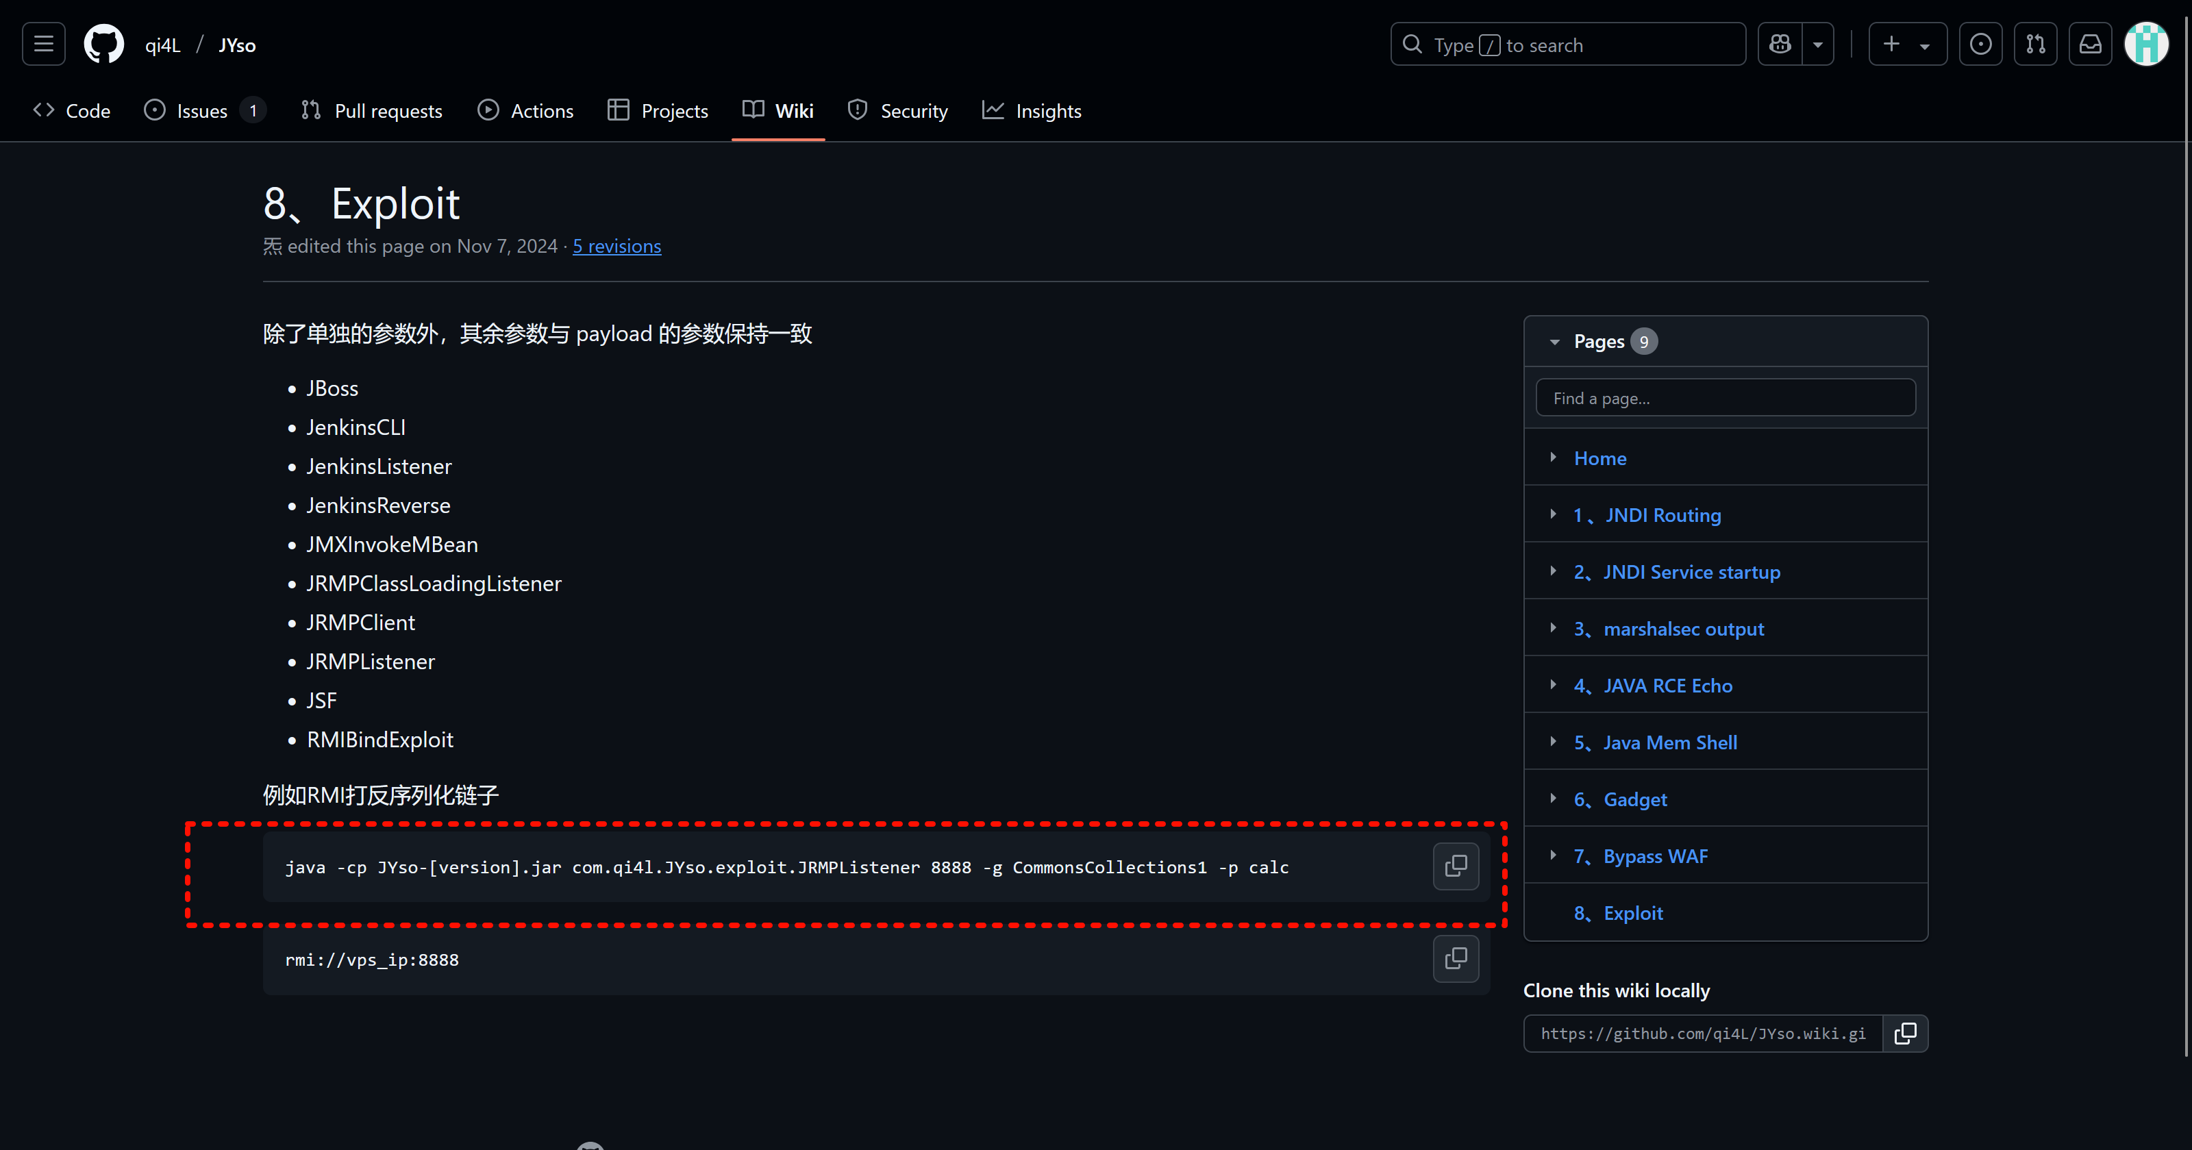Open pull requests icon in header
The height and width of the screenshot is (1150, 2192).
pos(2035,45)
